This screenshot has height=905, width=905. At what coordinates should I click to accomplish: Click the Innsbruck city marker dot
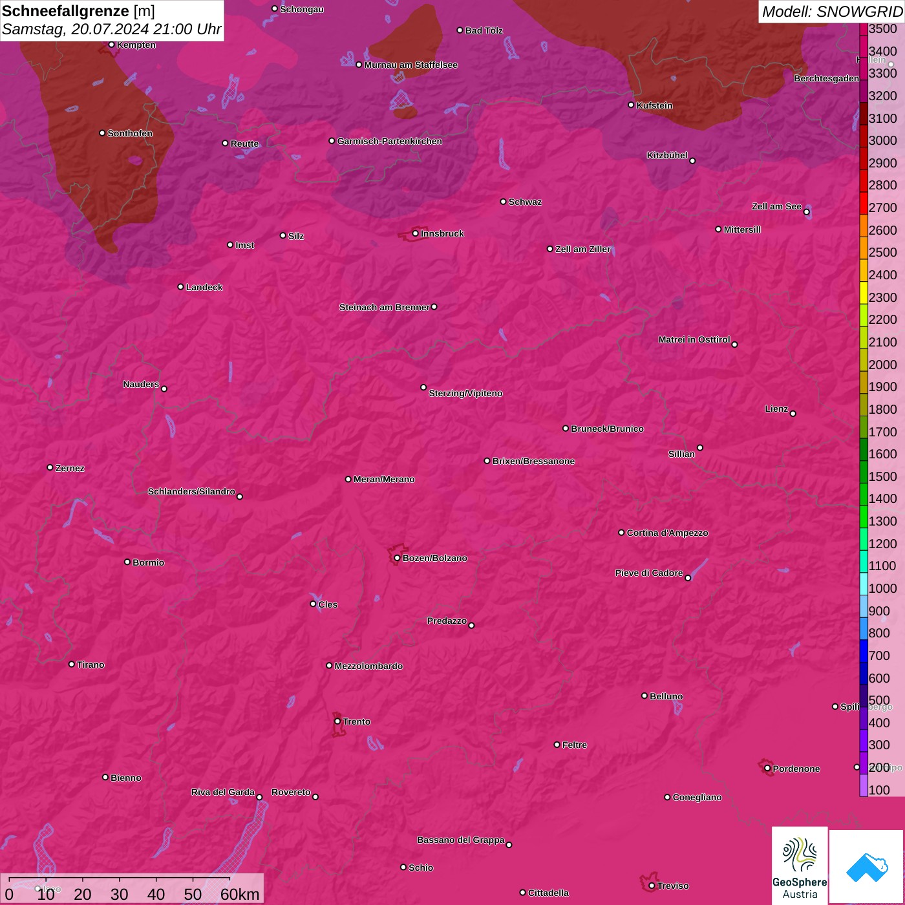(415, 233)
